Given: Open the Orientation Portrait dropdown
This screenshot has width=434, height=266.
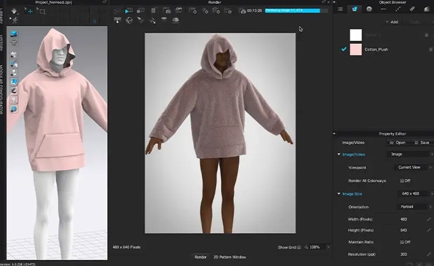Looking at the screenshot, I should tap(415, 207).
